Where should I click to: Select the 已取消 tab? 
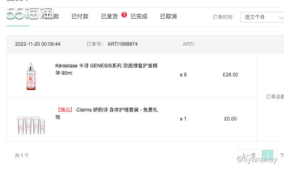coord(168,16)
